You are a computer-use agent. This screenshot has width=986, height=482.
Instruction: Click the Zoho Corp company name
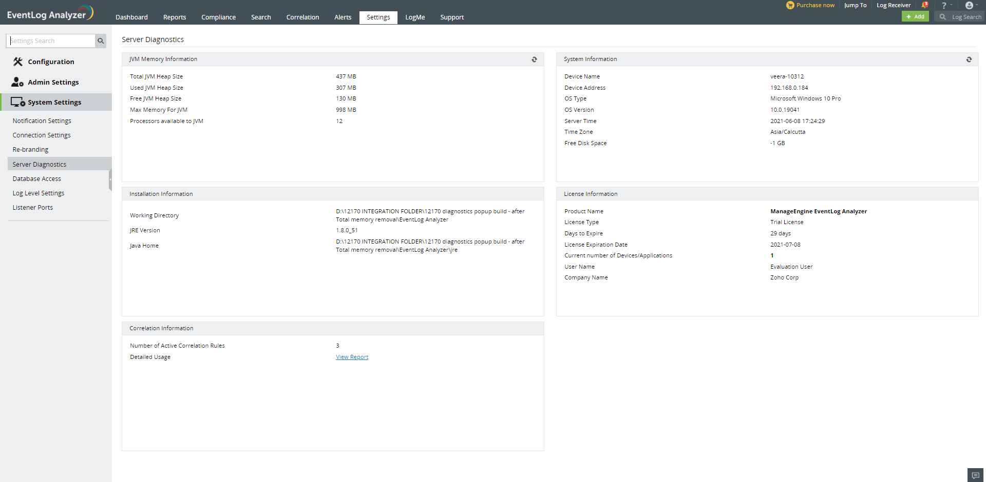784,278
